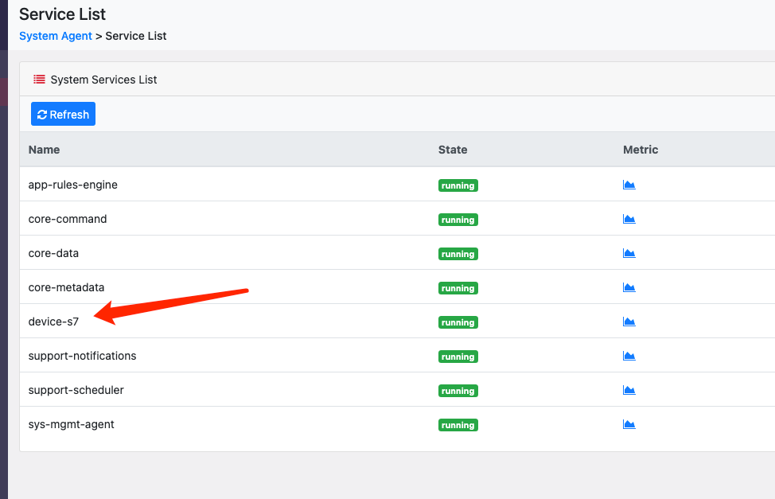Go to System Agent breadcrumb link

56,36
